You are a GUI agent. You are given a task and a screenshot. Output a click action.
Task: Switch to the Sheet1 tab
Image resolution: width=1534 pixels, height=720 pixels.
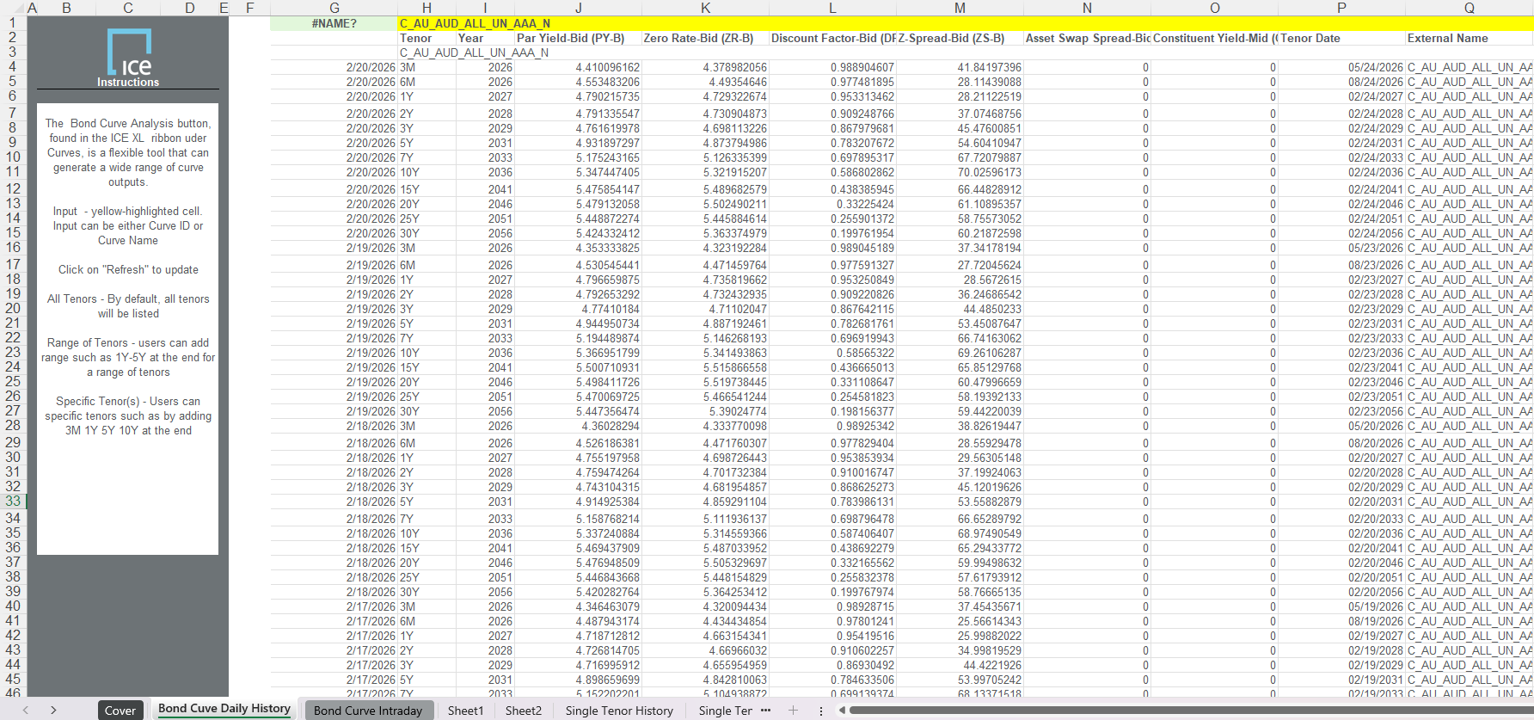(465, 711)
